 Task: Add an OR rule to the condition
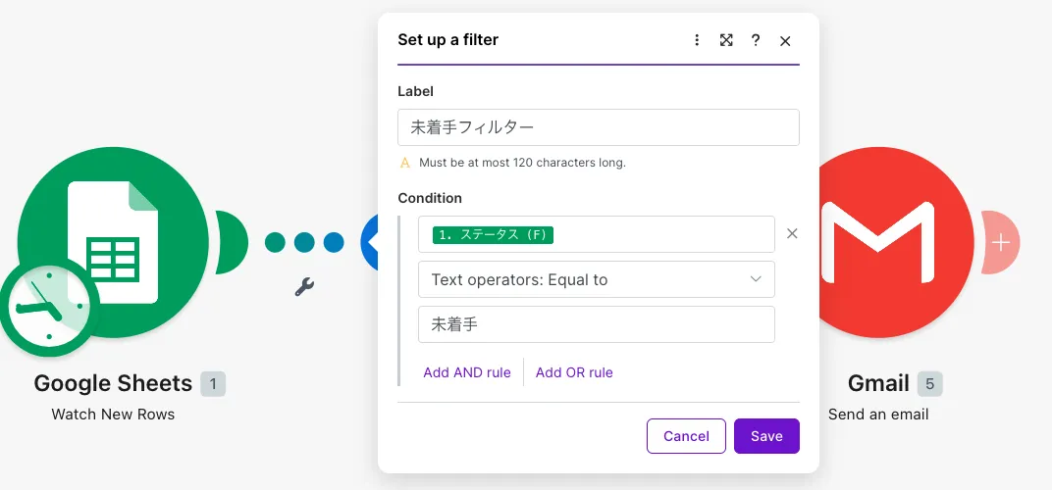[x=574, y=372]
